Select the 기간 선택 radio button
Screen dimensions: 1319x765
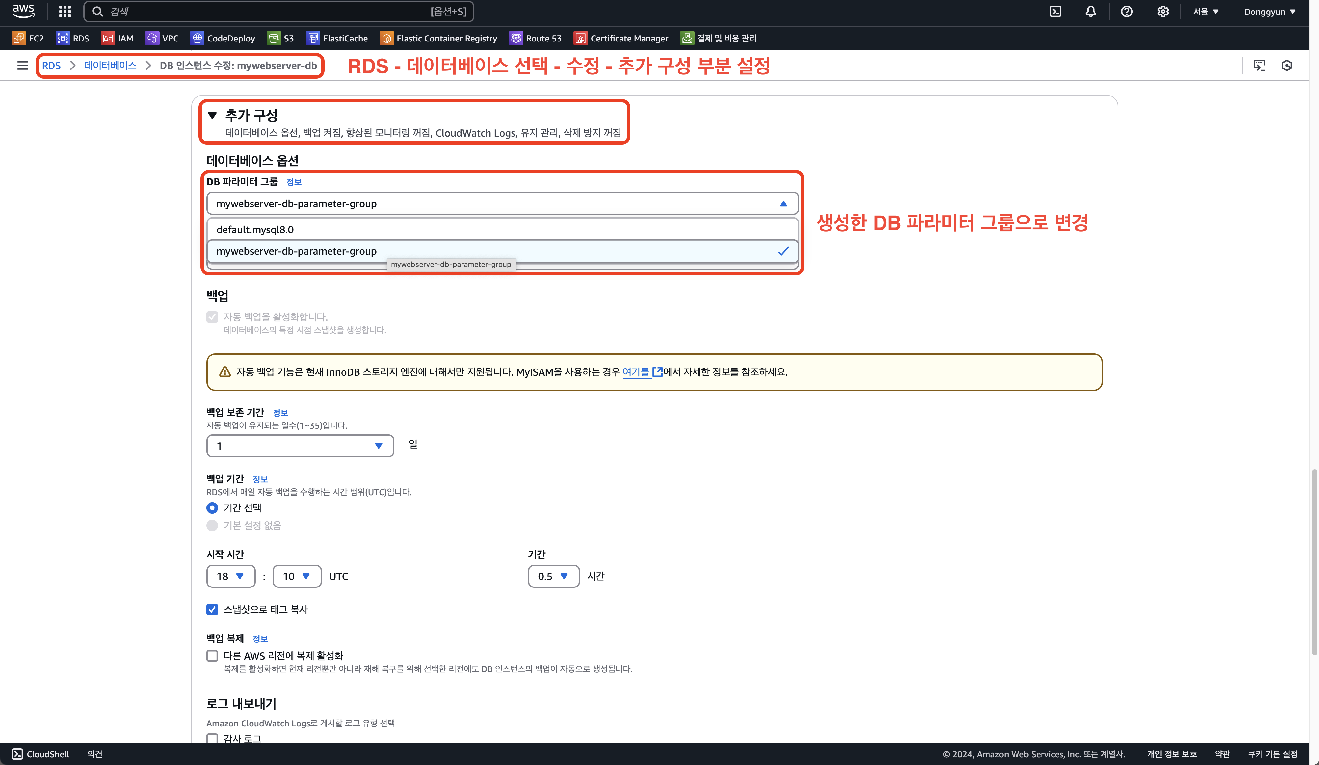coord(212,508)
